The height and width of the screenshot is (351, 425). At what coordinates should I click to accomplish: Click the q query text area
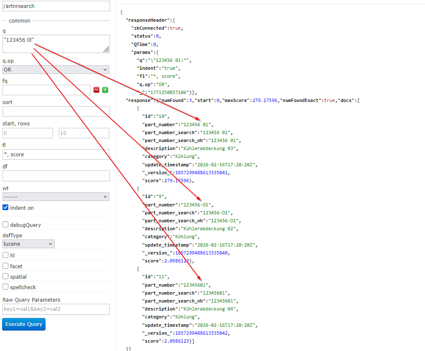[56, 43]
